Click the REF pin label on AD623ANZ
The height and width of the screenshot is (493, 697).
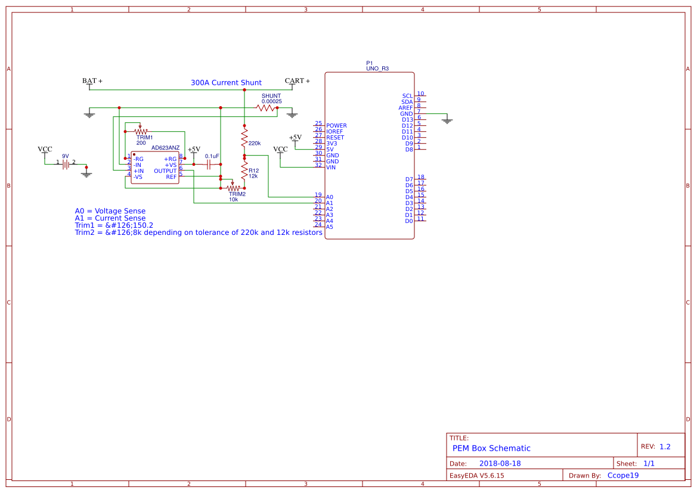(x=171, y=177)
